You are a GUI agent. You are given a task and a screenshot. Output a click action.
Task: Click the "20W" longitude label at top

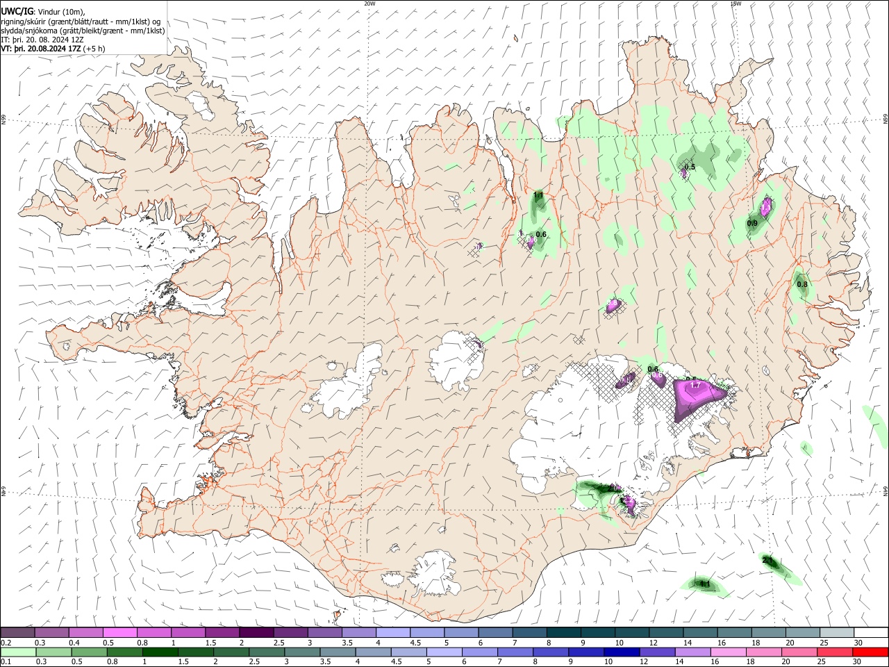click(369, 3)
